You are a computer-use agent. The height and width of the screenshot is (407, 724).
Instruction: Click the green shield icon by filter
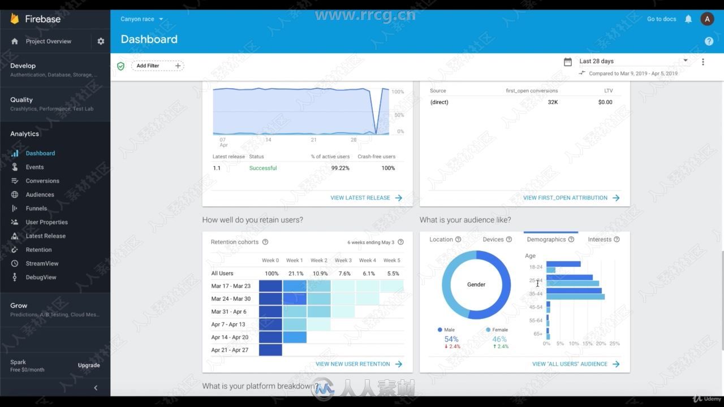click(120, 66)
